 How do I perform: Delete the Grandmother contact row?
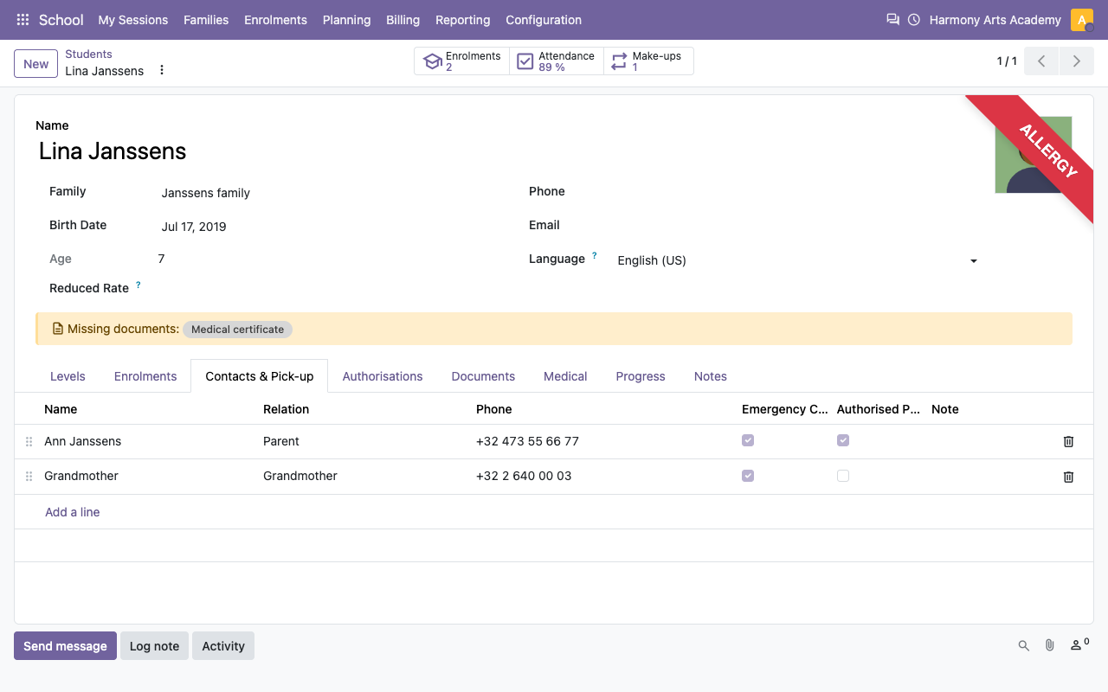pyautogui.click(x=1068, y=477)
